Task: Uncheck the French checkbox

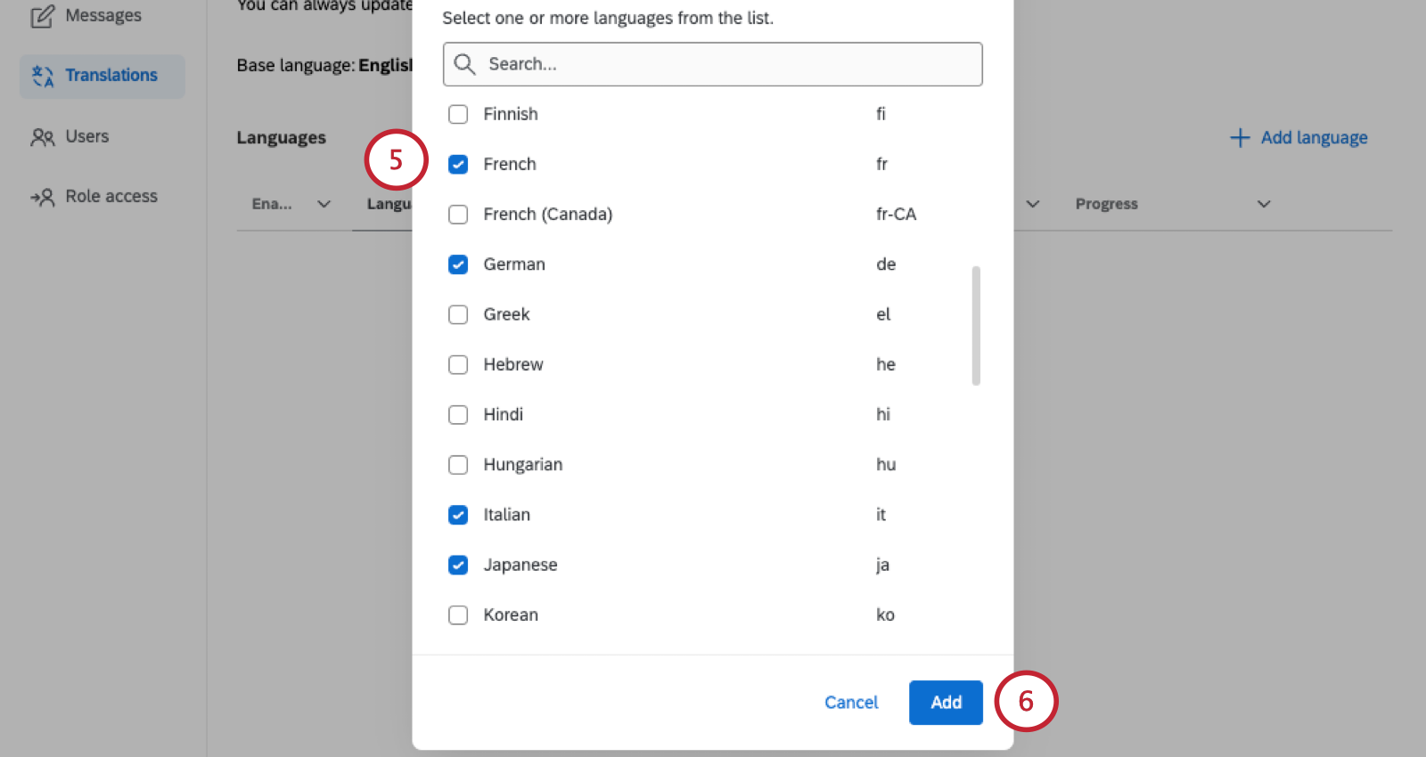Action: click(458, 164)
